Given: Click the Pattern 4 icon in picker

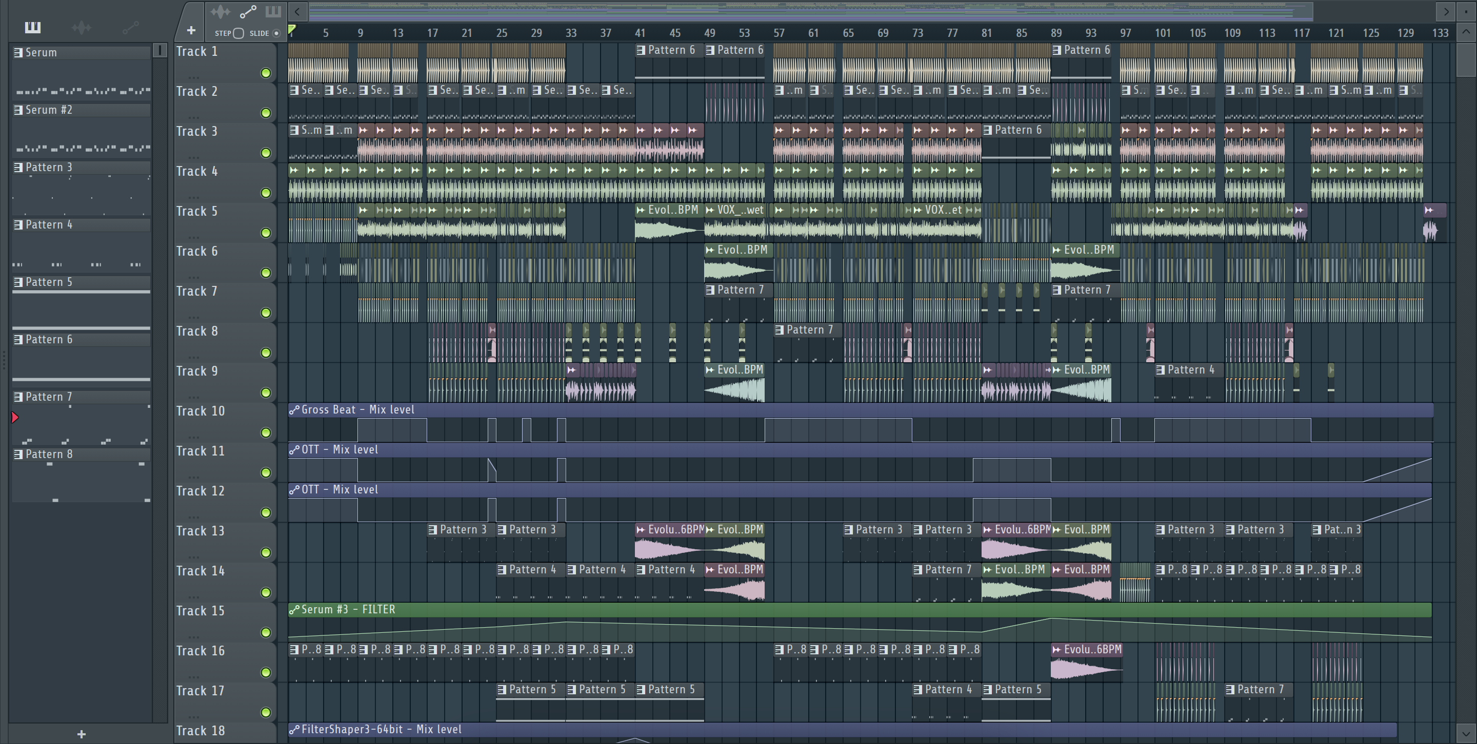Looking at the screenshot, I should pyautogui.click(x=18, y=224).
